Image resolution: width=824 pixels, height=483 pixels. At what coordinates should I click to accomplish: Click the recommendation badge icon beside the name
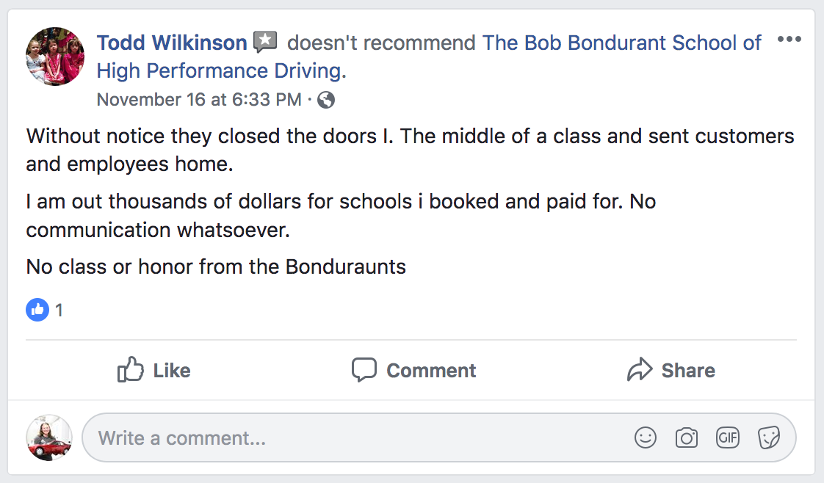point(265,43)
